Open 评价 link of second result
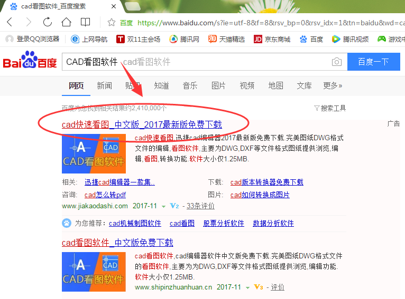The width and height of the screenshot is (405, 299). (x=278, y=287)
